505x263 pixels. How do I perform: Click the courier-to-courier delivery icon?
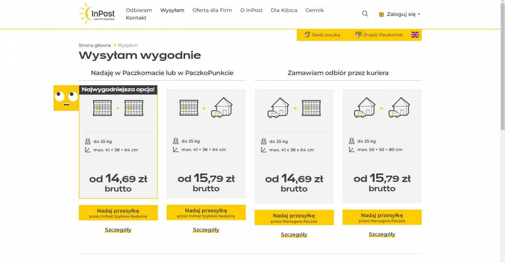pos(382,108)
